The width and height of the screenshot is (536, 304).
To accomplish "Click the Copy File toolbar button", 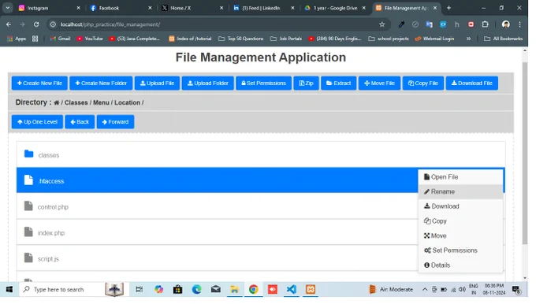I will click(x=423, y=83).
